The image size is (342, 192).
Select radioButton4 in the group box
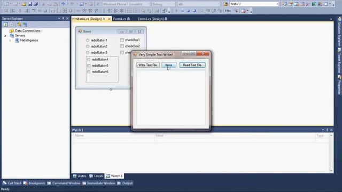tap(98, 59)
